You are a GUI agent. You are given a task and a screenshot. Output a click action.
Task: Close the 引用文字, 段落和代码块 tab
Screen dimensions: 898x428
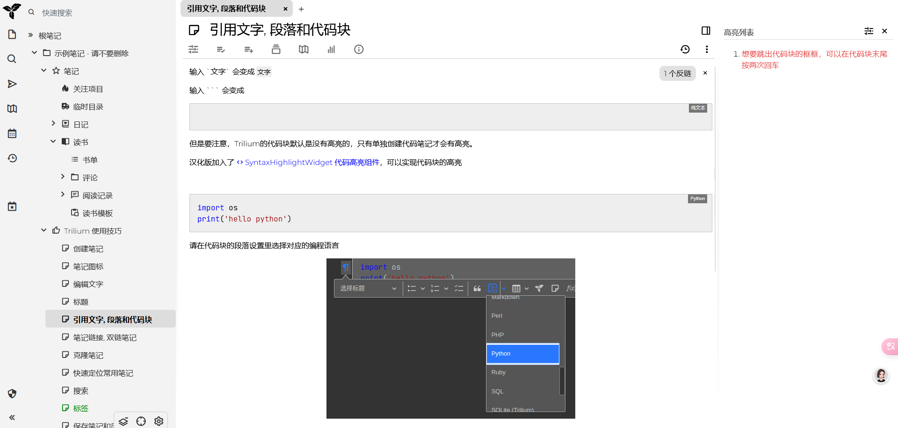[x=285, y=9]
